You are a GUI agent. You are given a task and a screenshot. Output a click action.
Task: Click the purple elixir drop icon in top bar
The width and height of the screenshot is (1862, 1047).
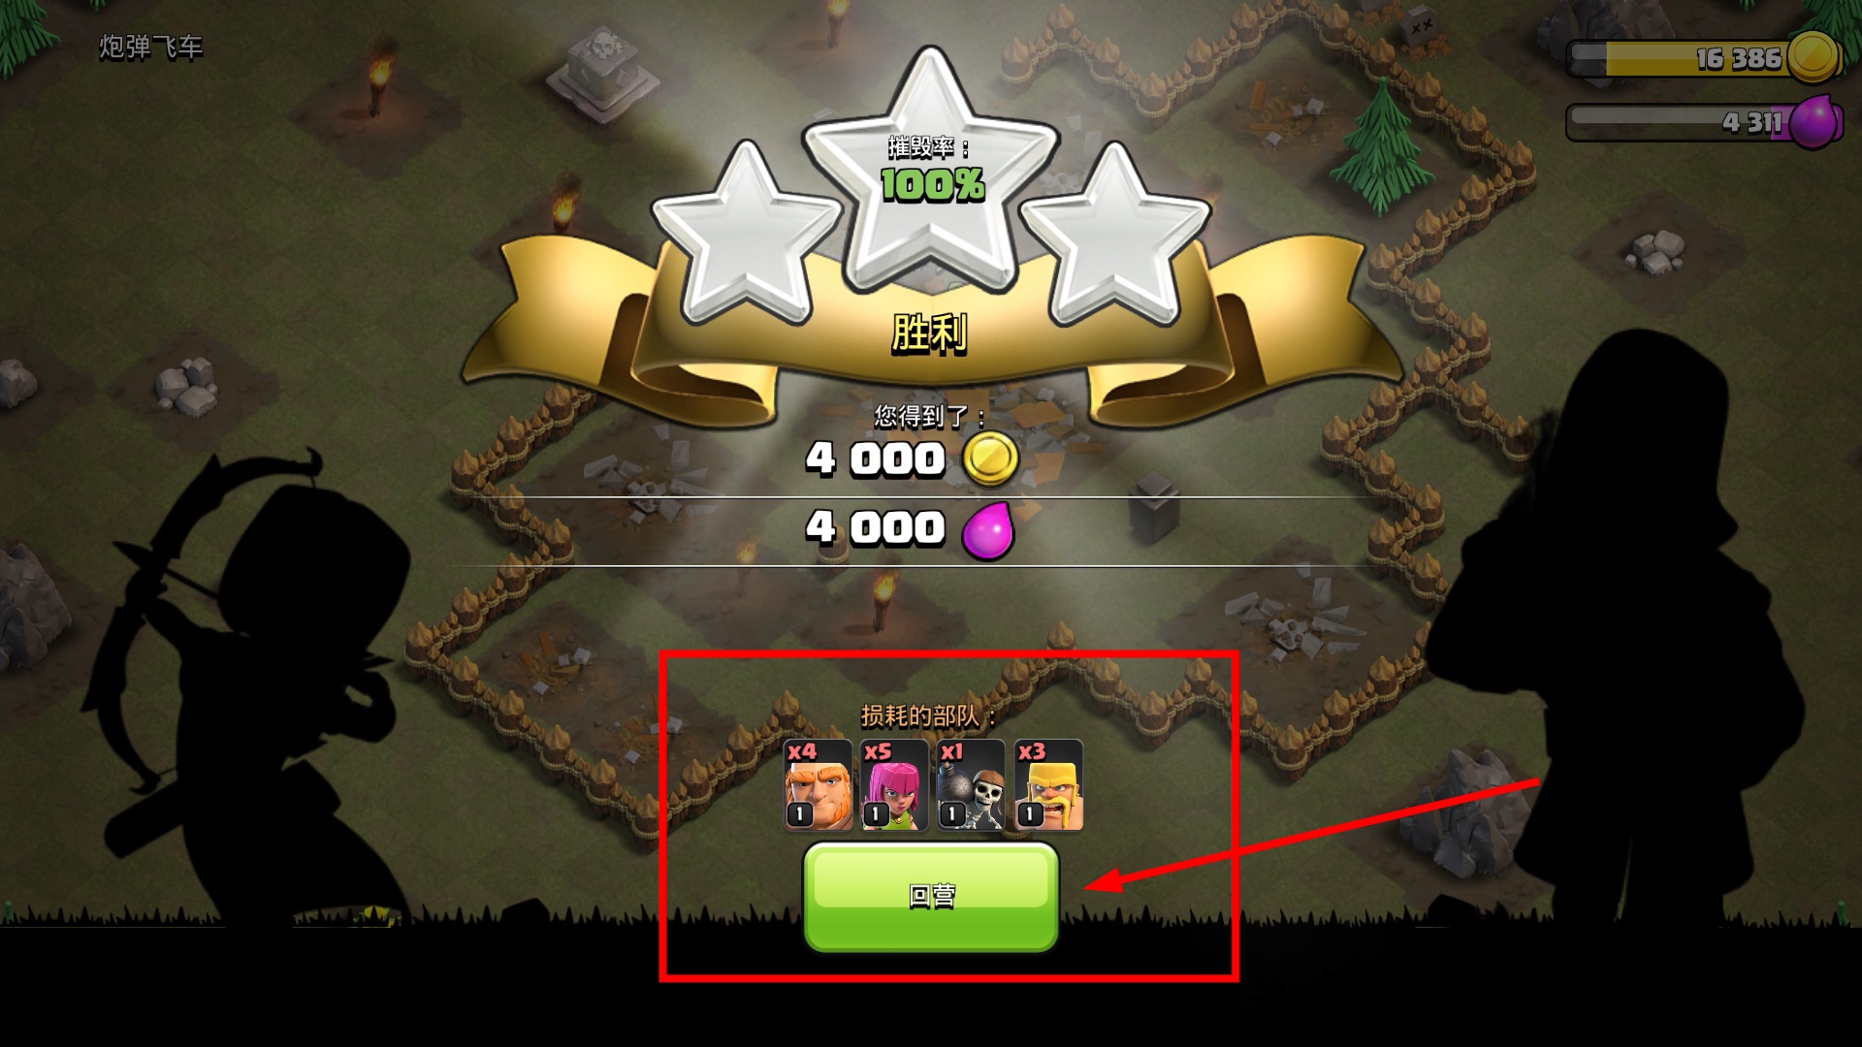[x=1814, y=122]
